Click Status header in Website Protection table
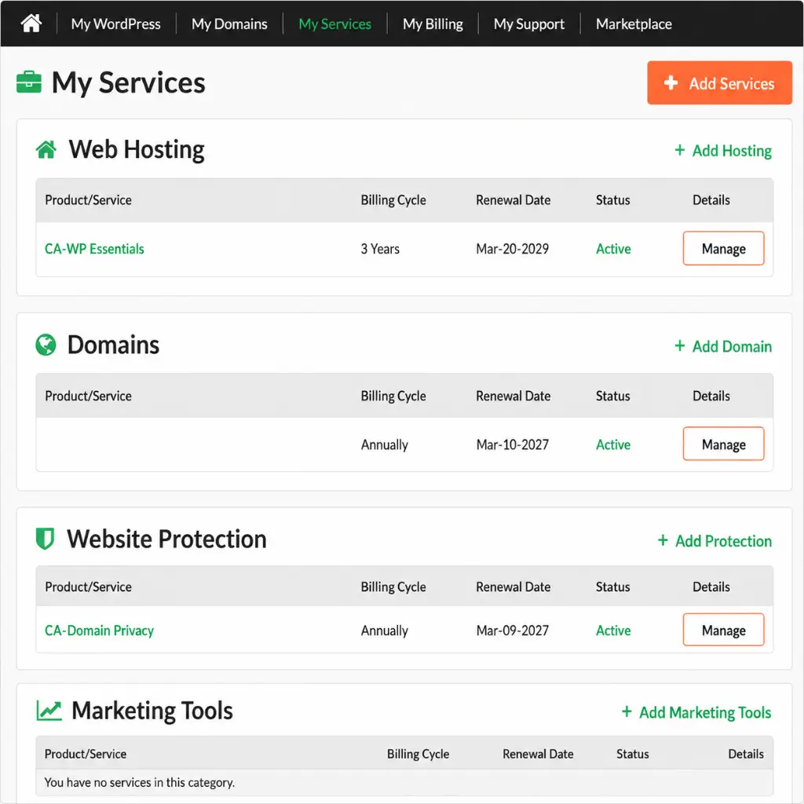Image resolution: width=804 pixels, height=804 pixels. tap(612, 587)
